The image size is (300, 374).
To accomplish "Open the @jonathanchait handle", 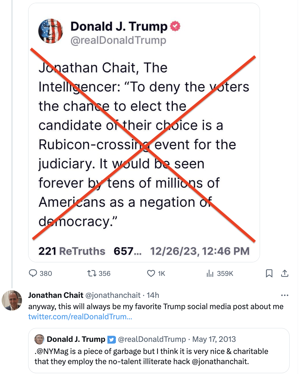I will click(x=113, y=295).
